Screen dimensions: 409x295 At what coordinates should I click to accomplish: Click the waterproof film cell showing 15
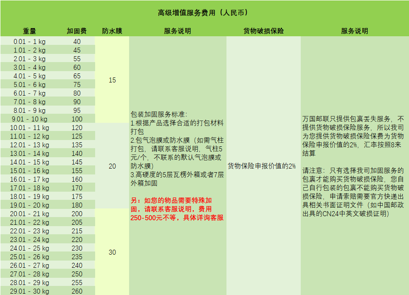(112, 80)
